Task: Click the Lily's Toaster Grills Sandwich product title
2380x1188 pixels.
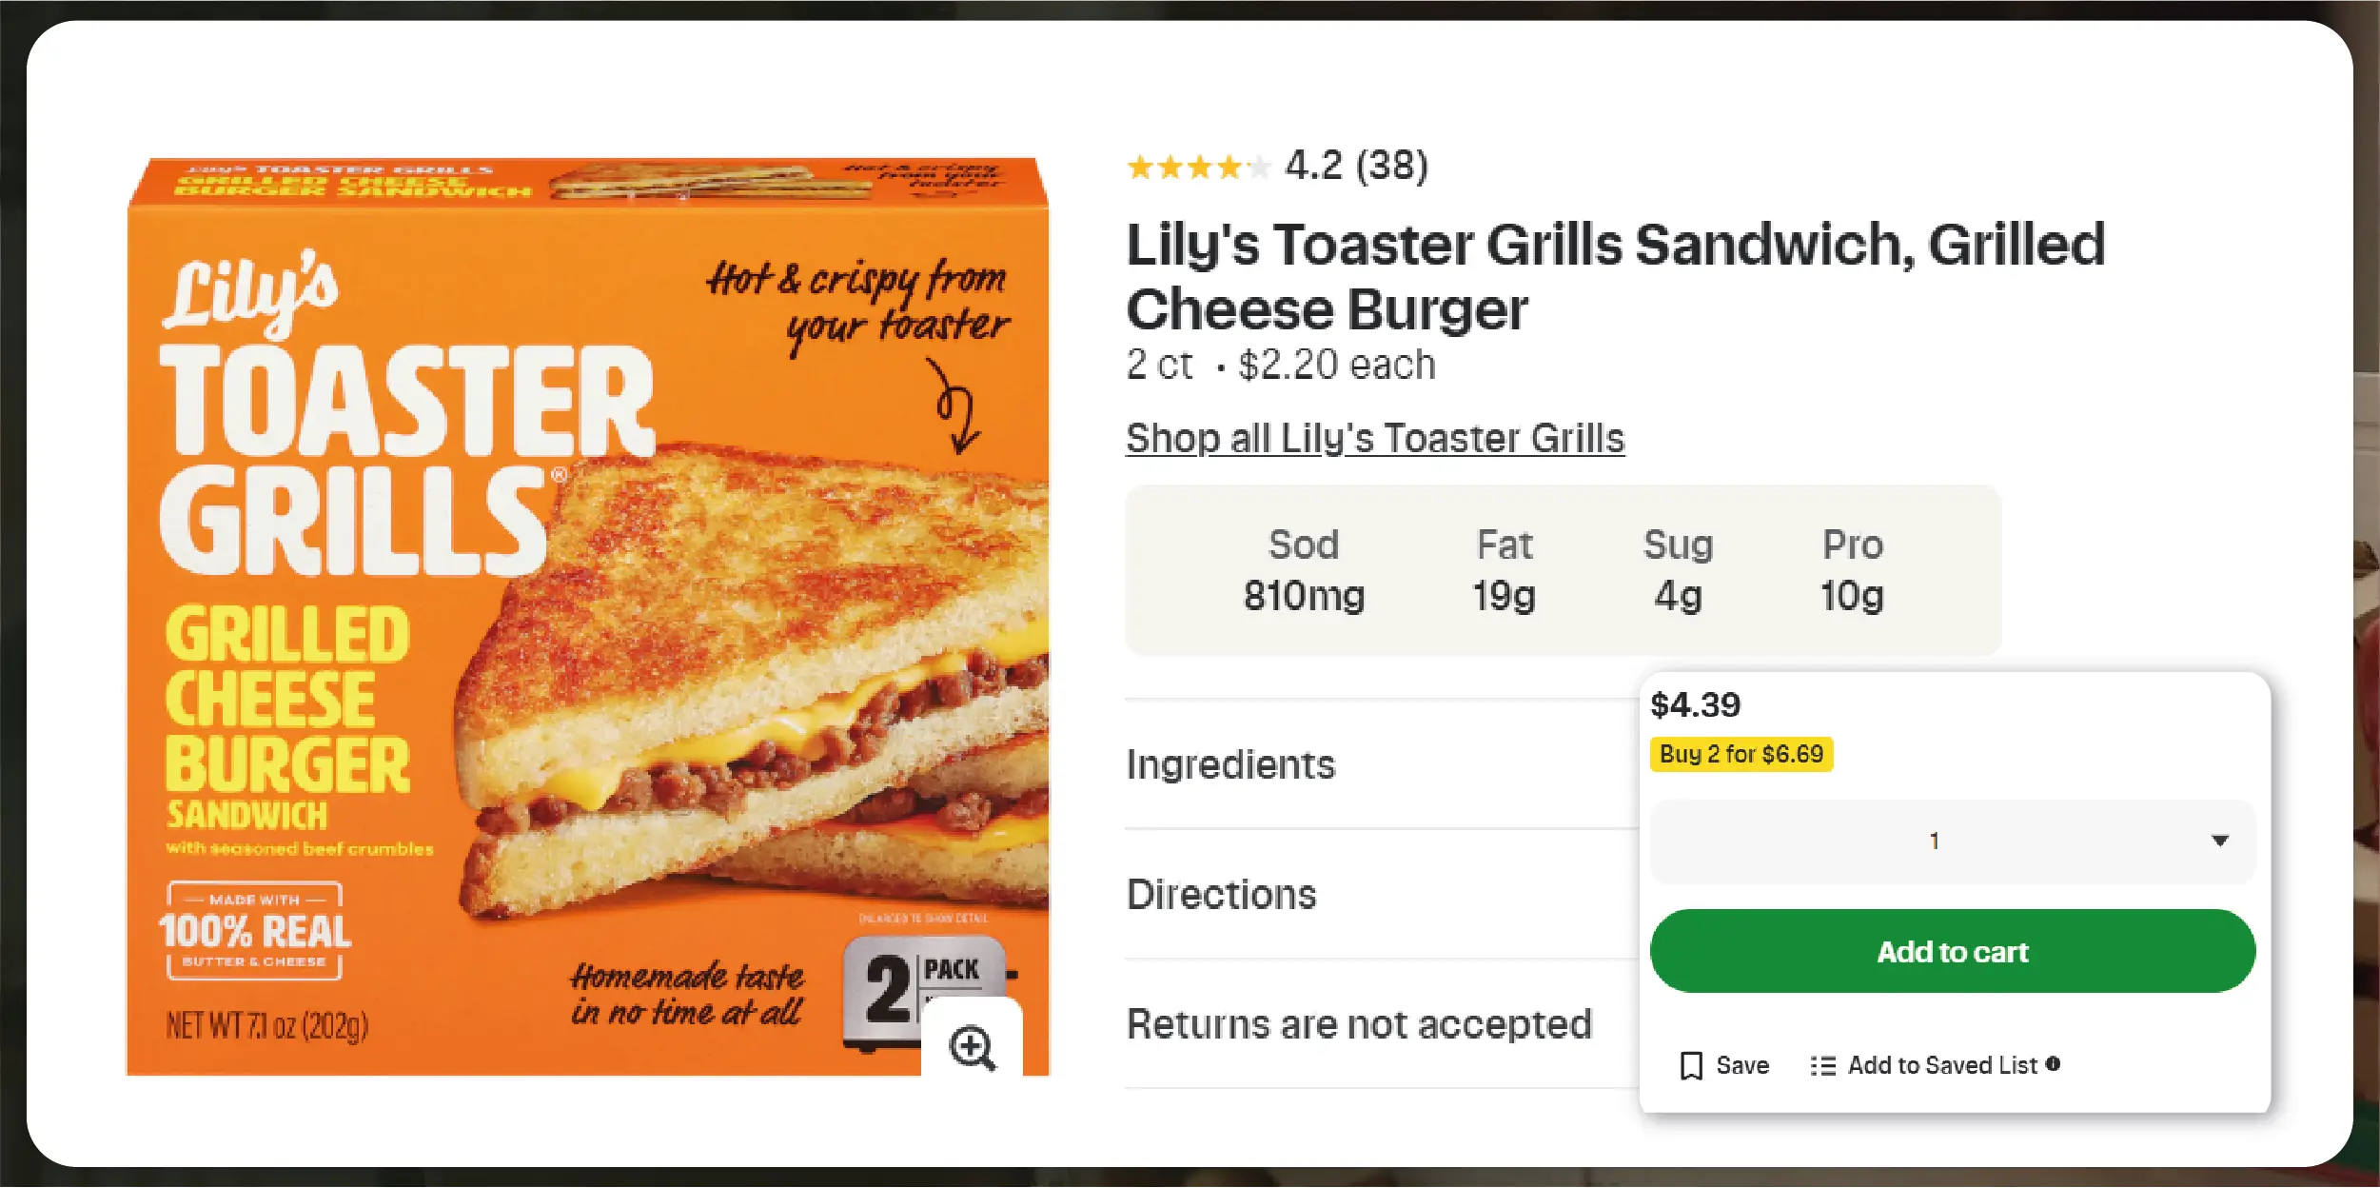Action: pyautogui.click(x=1615, y=276)
